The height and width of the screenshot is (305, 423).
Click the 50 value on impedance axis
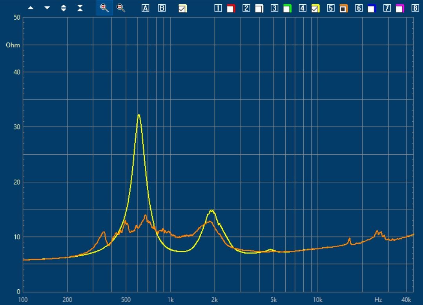click(x=17, y=18)
